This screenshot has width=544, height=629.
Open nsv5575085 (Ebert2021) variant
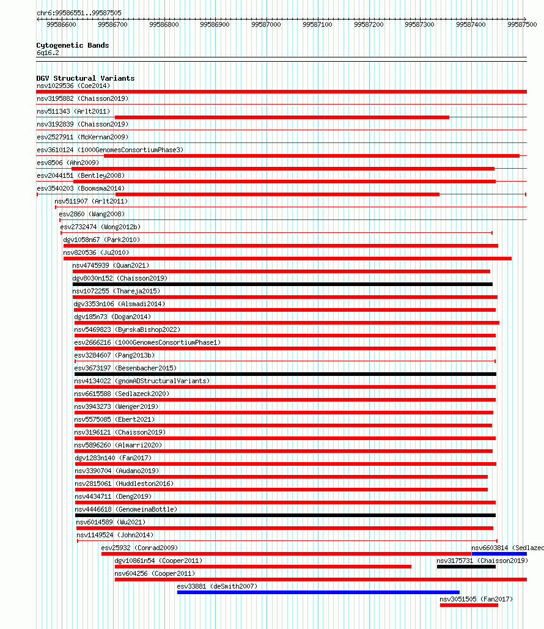click(x=114, y=419)
